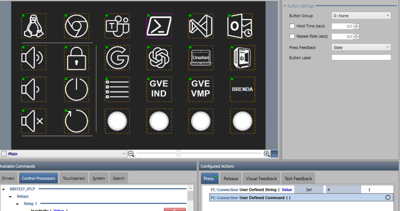Collapse the MRTEST_IPCP tree node
Screen dimensions: 400x211
click(x=3, y=189)
